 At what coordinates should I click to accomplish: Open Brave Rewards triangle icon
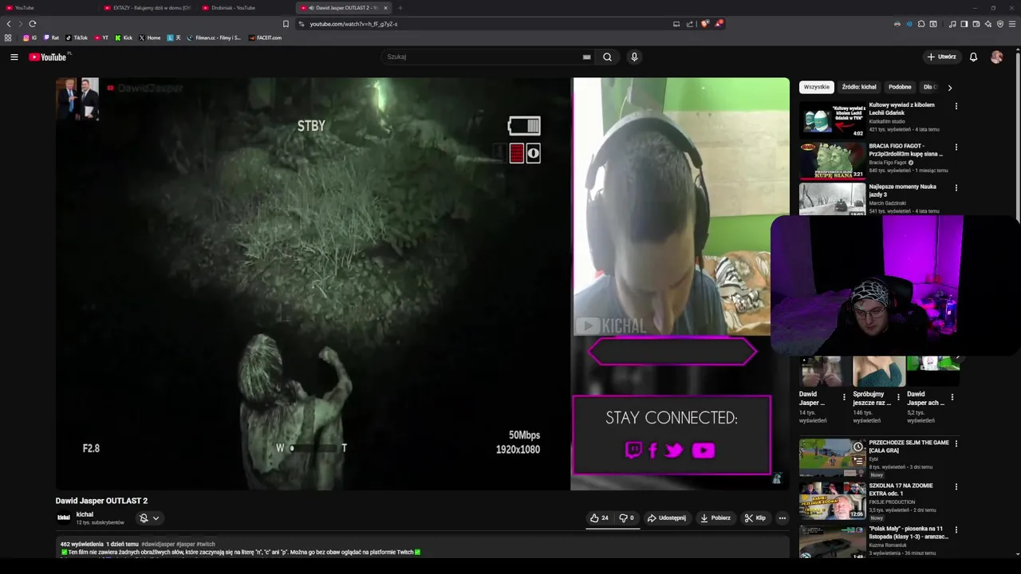coord(719,24)
